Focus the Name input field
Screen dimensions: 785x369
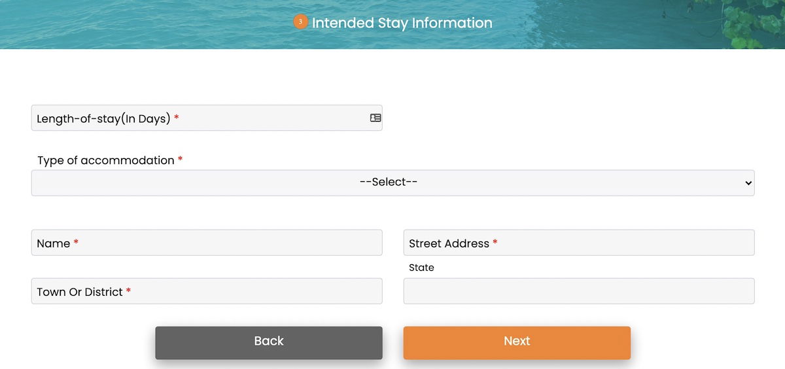click(207, 243)
